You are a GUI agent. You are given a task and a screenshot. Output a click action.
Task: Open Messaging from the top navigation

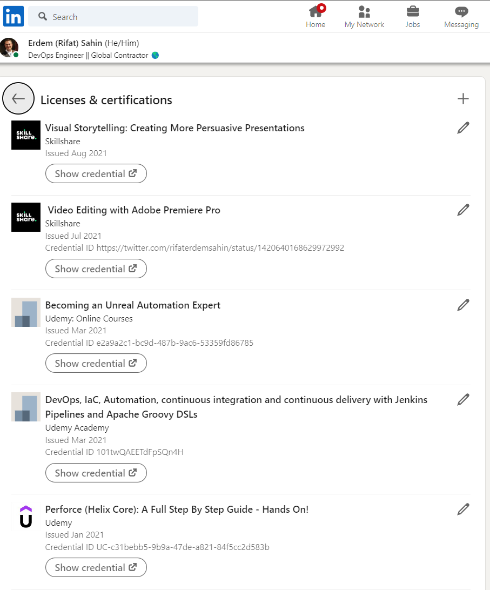tap(461, 17)
